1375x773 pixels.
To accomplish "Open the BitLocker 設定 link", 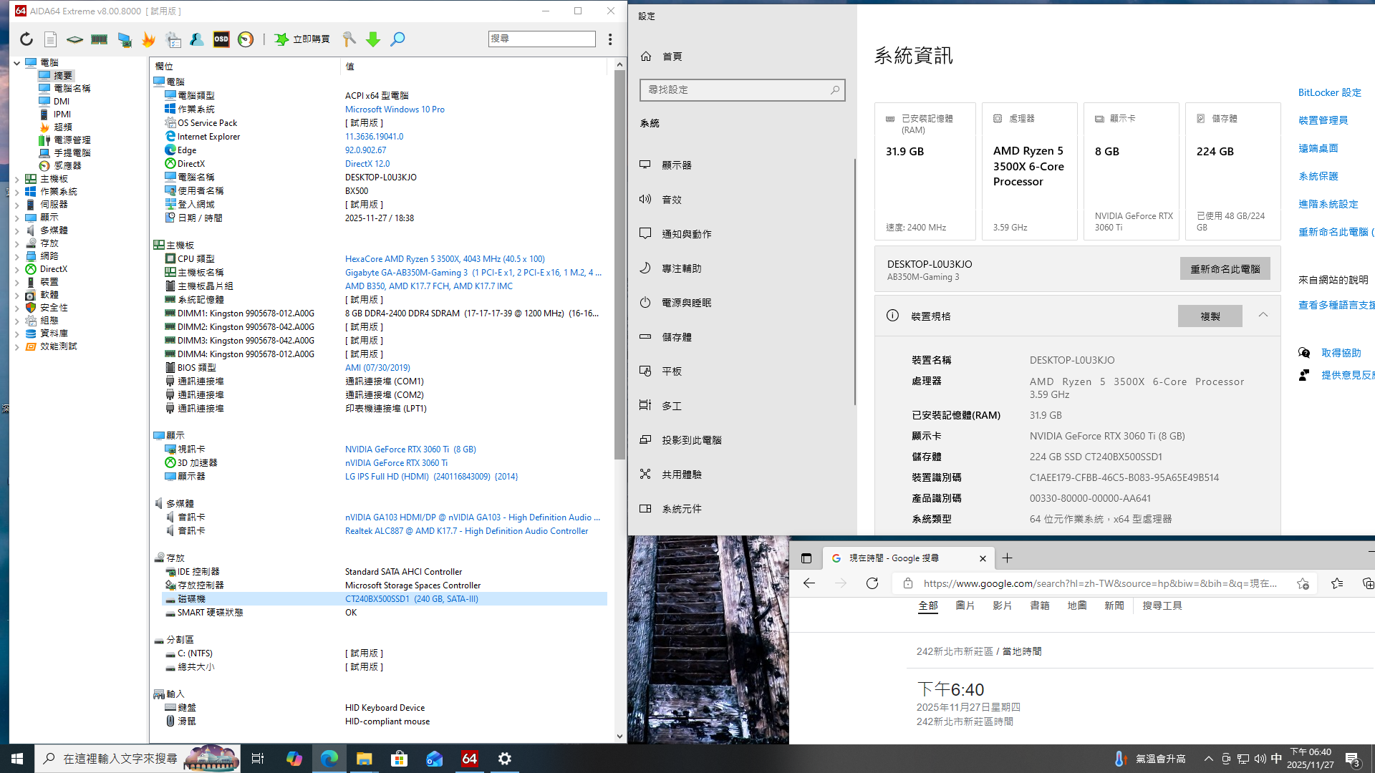I will 1329,92.
